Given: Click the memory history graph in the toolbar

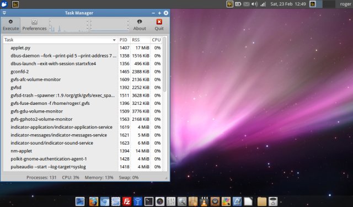Looking at the screenshot, I should (x=109, y=25).
